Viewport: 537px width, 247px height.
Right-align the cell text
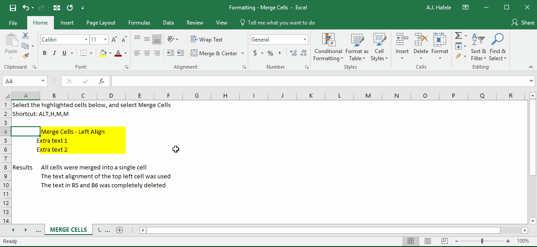pos(157,53)
